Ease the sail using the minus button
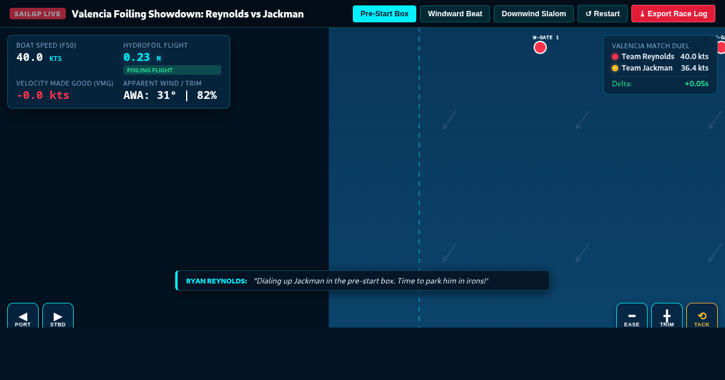Viewport: 725px width, 380px height. [x=632, y=315]
